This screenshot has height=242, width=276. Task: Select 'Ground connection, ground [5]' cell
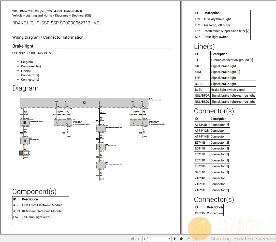pyautogui.click(x=233, y=60)
